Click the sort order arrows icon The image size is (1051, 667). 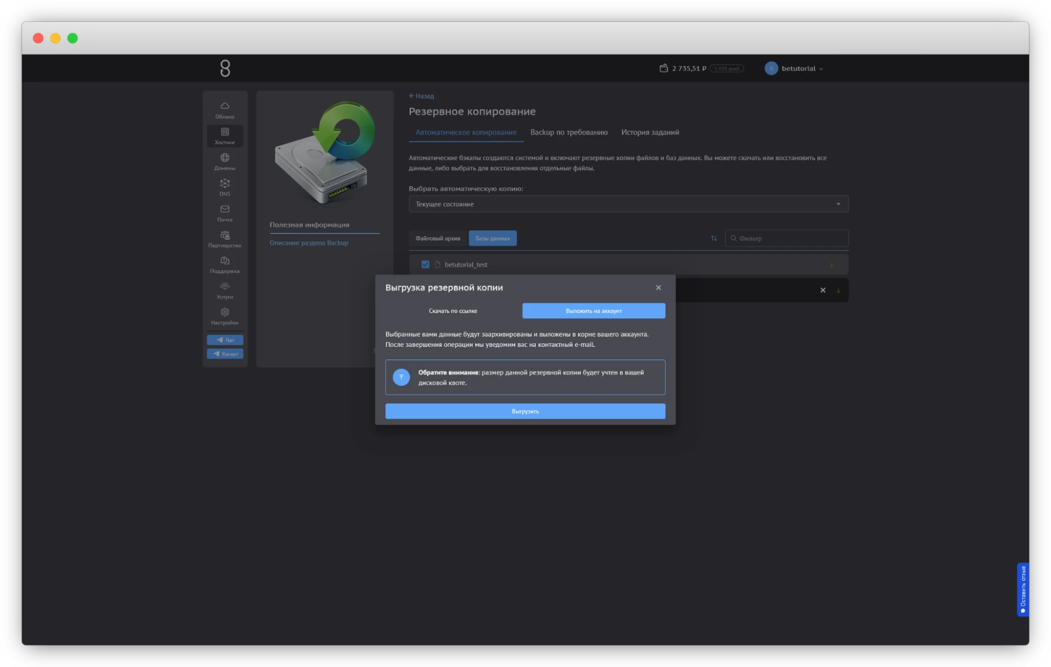(x=713, y=238)
